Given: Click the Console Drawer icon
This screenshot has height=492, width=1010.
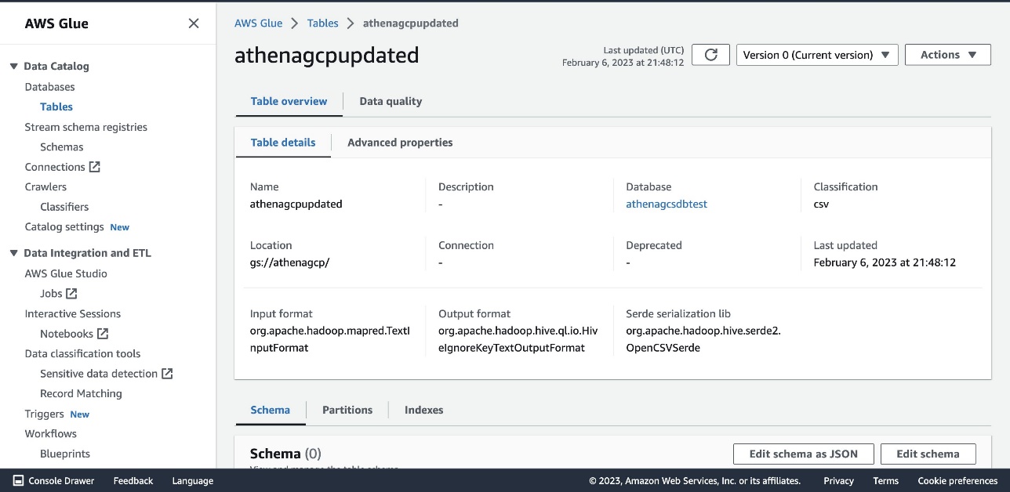Looking at the screenshot, I should (18, 481).
